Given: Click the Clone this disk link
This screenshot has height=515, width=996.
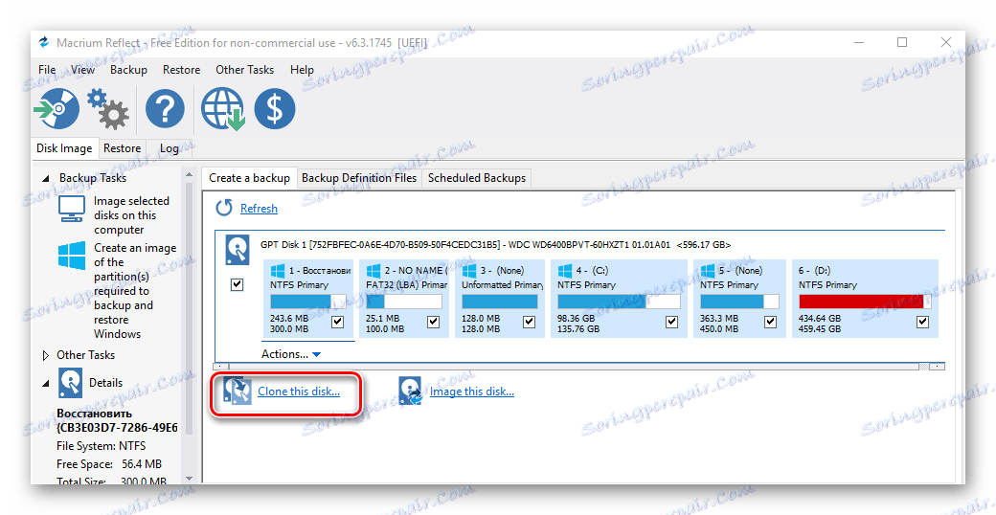Looking at the screenshot, I should pos(299,392).
